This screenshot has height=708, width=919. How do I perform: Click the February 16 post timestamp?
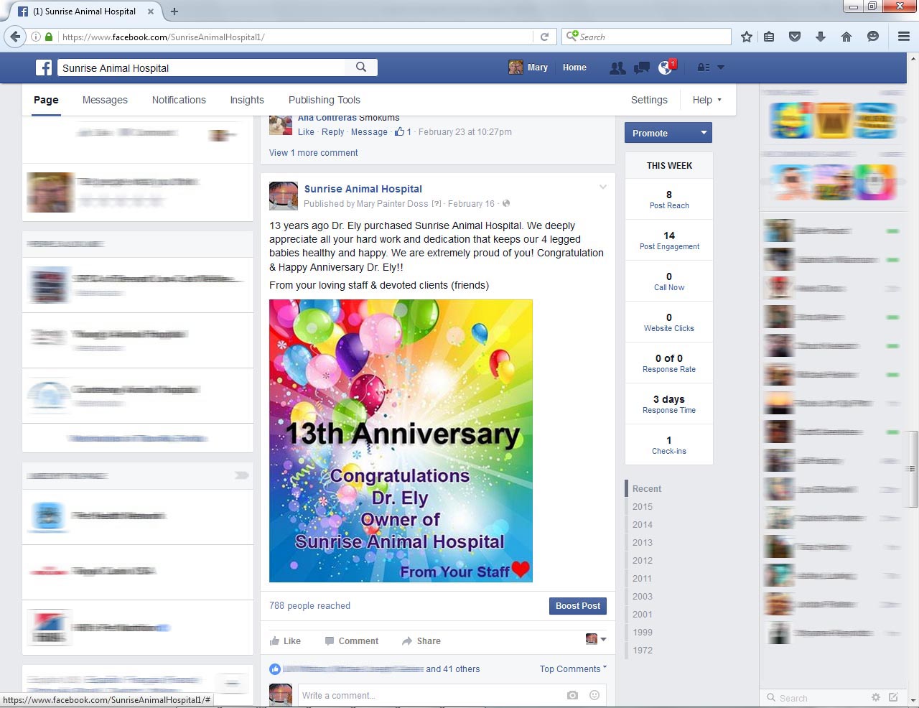[x=471, y=203]
